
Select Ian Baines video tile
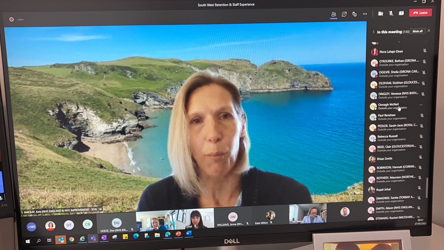click(x=308, y=213)
